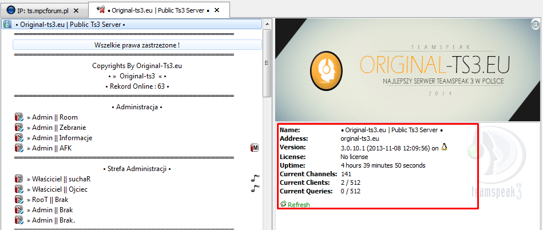Click channel icon of Admin || AFK
This screenshot has width=543, height=230.
pyautogui.click(x=19, y=148)
